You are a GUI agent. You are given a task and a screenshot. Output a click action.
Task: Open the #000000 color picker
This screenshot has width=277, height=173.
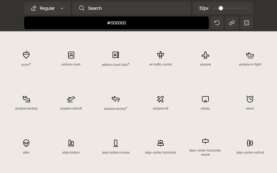tap(116, 23)
